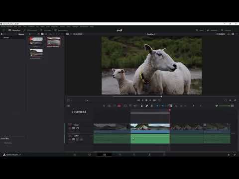Click the timeline zoom slider handle
239x179 pixels.
coord(194,105)
